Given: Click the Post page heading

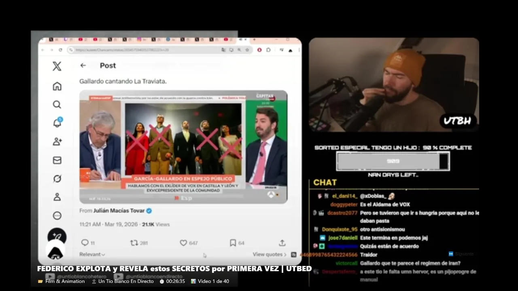Looking at the screenshot, I should 108,65.
